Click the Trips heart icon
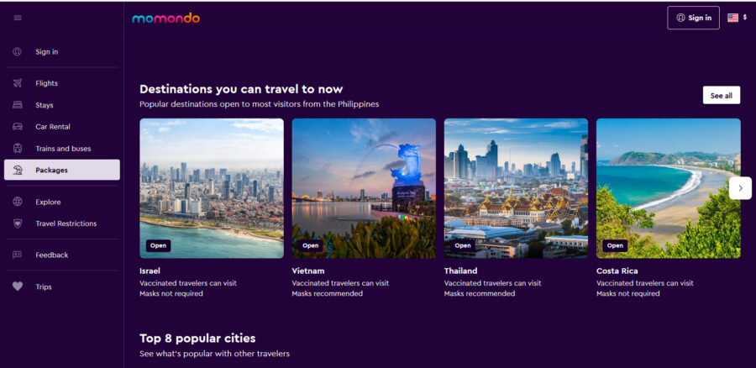The height and width of the screenshot is (368, 756). (x=18, y=286)
